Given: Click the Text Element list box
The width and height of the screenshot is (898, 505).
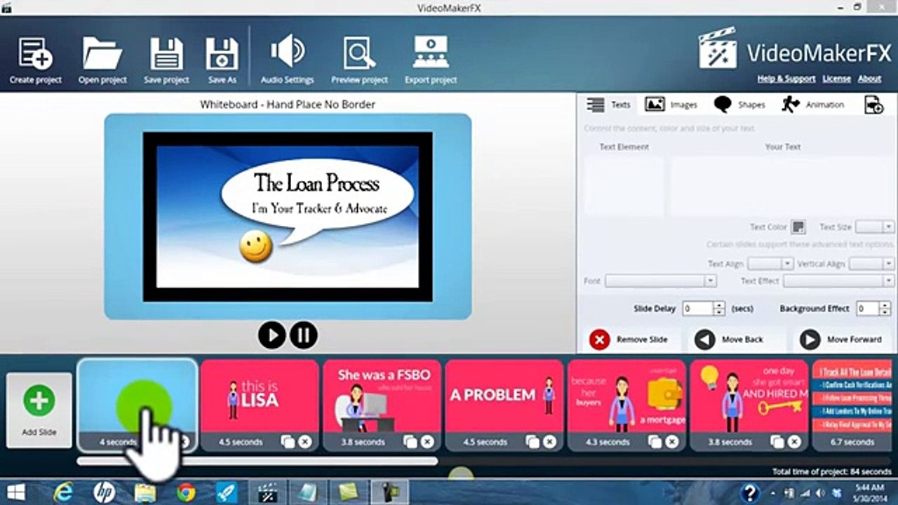Looking at the screenshot, I should (624, 185).
